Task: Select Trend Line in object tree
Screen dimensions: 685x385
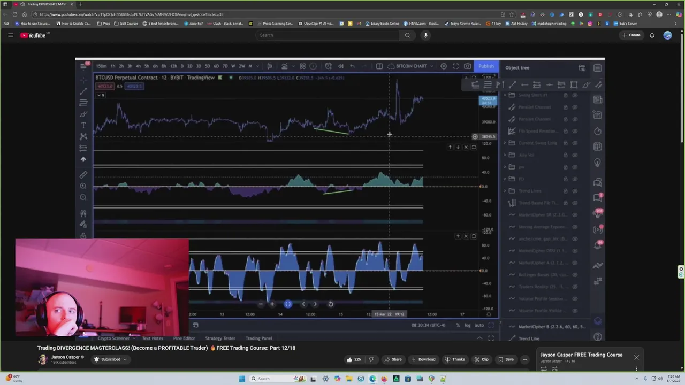Action: tap(529, 338)
